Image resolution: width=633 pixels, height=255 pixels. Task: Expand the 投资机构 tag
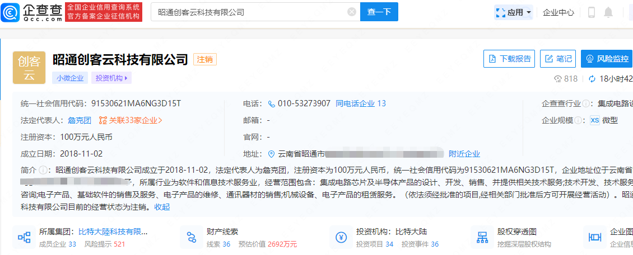coord(111,78)
